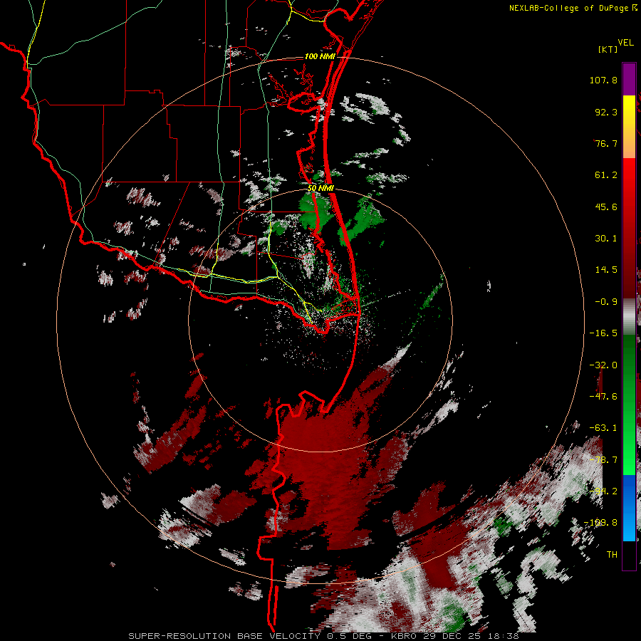Click the 61.2 velocity scale value

[606, 175]
